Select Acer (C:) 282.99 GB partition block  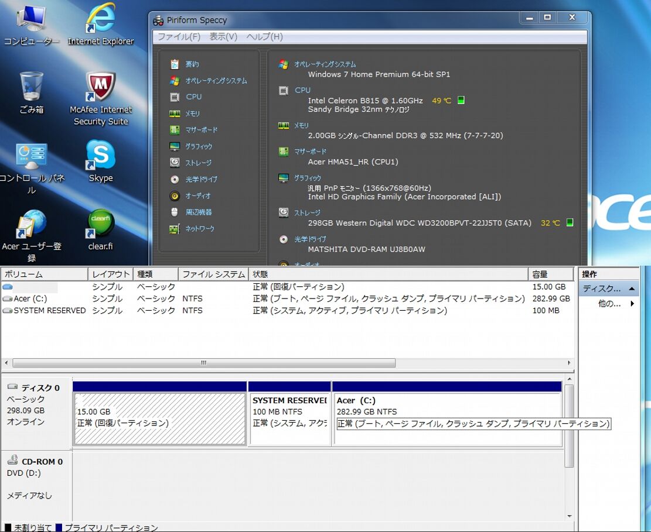(447, 414)
